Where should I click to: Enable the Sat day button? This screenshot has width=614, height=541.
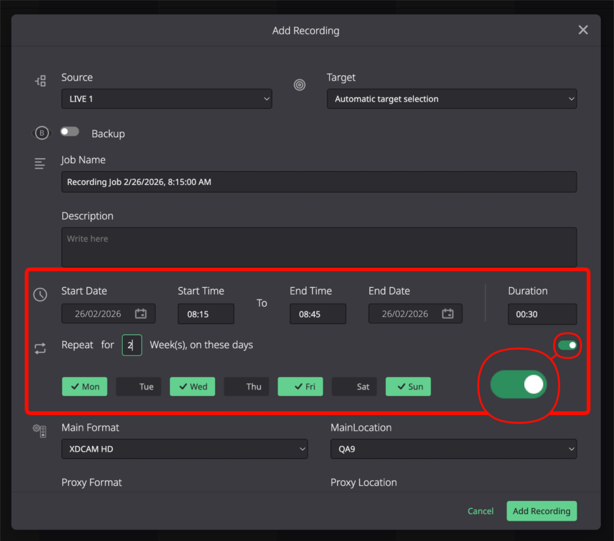click(x=354, y=386)
